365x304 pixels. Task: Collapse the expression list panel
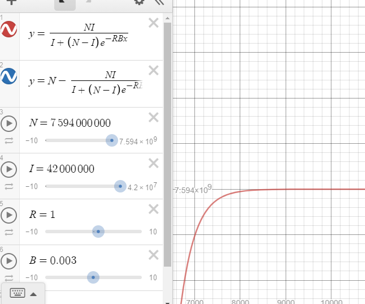pos(159,2)
